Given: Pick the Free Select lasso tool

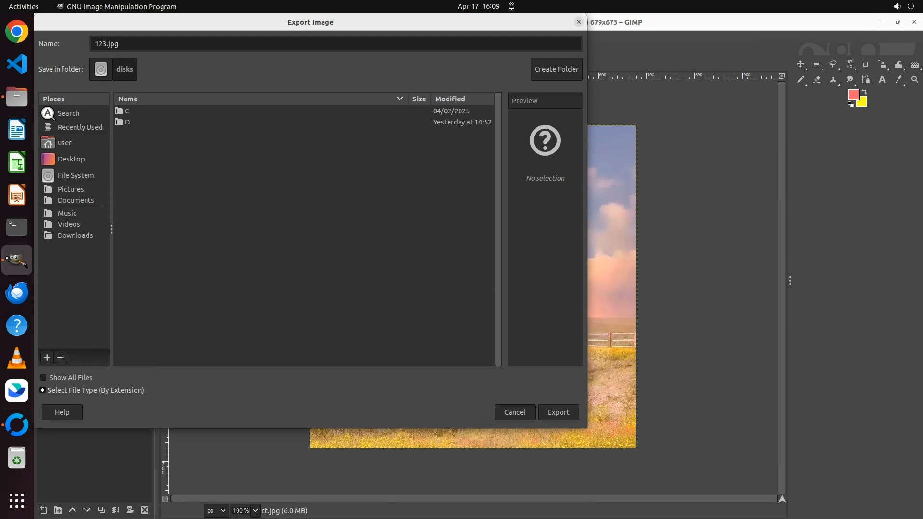Looking at the screenshot, I should coord(833,64).
